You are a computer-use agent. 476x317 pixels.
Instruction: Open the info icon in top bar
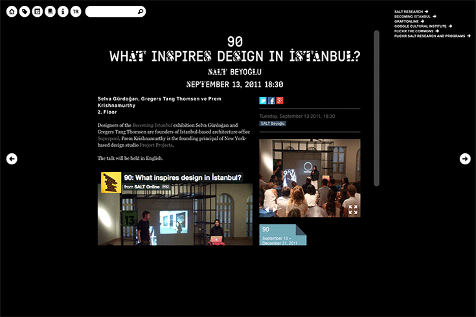coord(63,12)
